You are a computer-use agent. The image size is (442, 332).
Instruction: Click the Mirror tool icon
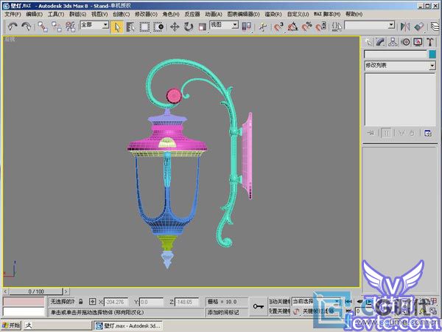pyautogui.click(x=405, y=27)
